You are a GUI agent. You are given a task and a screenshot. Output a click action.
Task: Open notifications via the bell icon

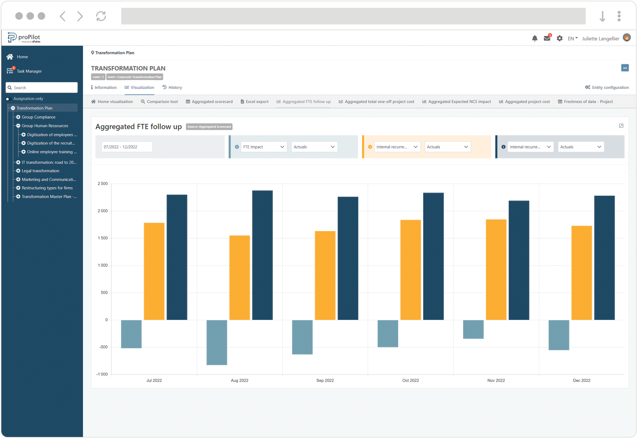click(x=535, y=38)
